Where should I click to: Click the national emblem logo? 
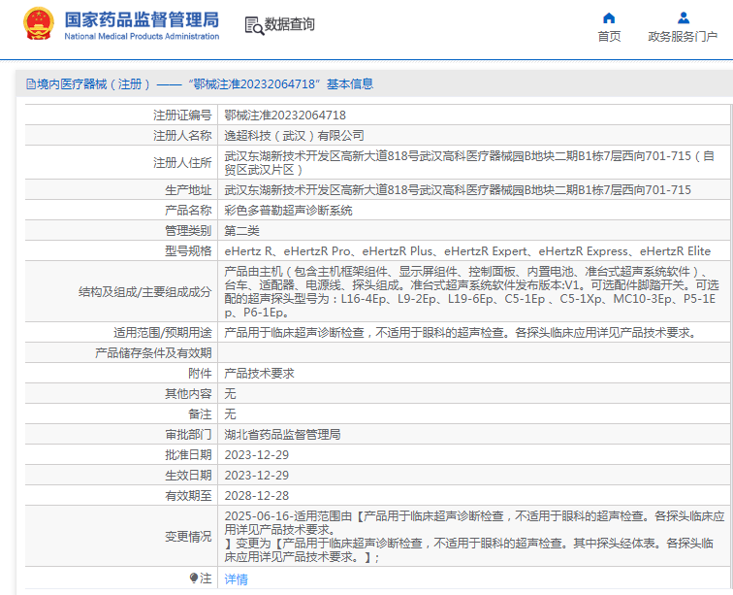38,24
